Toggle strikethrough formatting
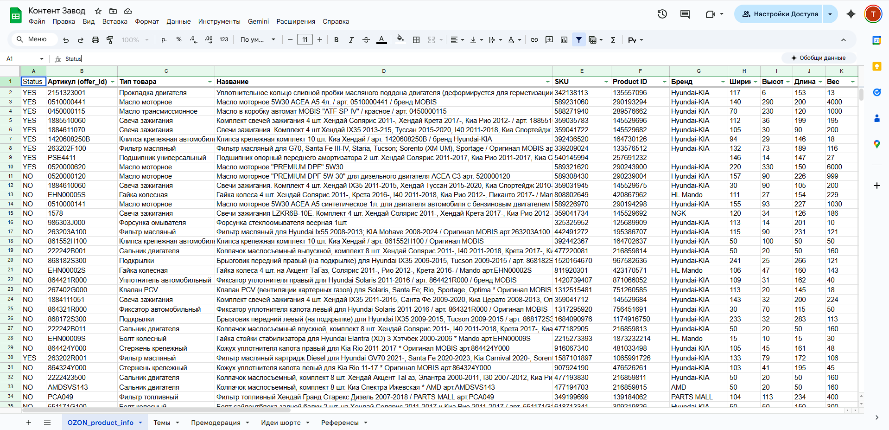 coord(366,40)
